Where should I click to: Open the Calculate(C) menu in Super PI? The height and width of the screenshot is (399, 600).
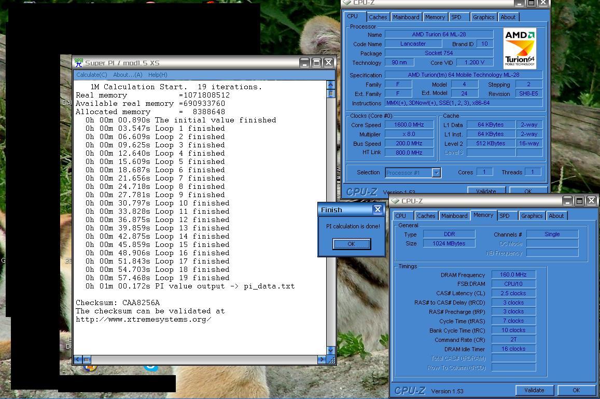click(x=92, y=75)
